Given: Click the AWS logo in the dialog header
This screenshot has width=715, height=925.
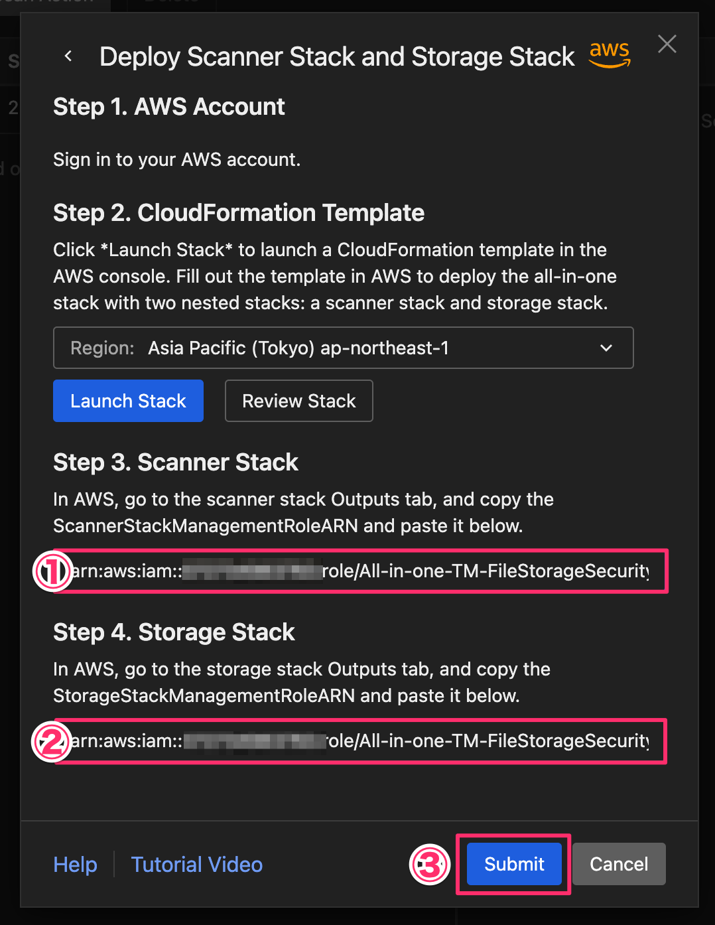Looking at the screenshot, I should 608,54.
